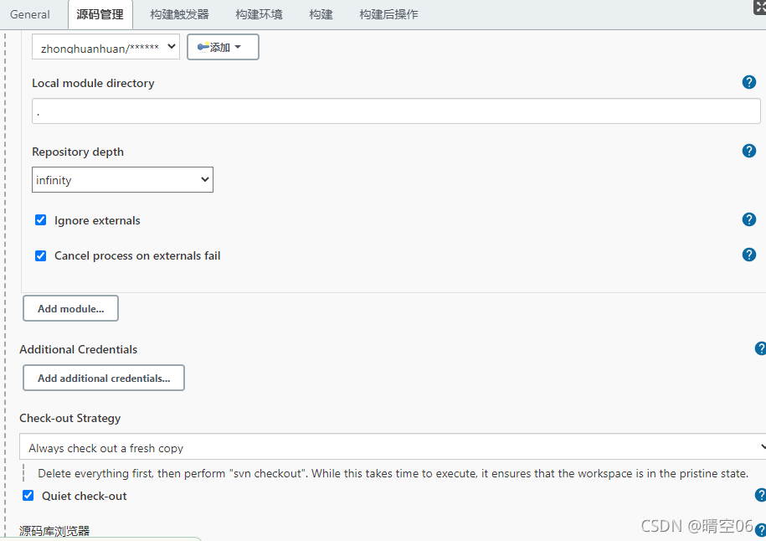Click the 添加 credentials button
The image size is (766, 541).
(223, 47)
